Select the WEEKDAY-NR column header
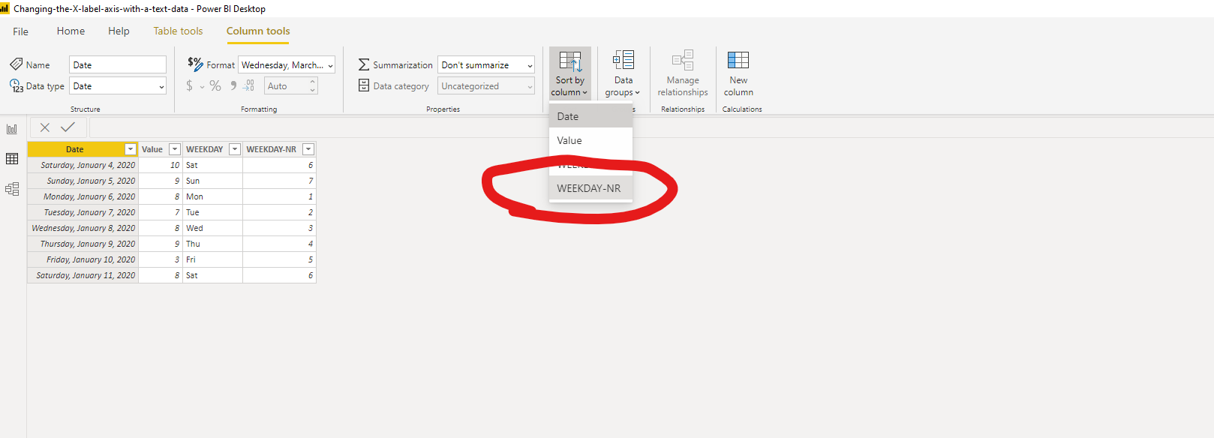 tap(272, 149)
